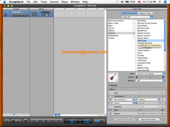Switch to the Master Track tab
The height and width of the screenshot is (127, 170).
coord(145,13)
